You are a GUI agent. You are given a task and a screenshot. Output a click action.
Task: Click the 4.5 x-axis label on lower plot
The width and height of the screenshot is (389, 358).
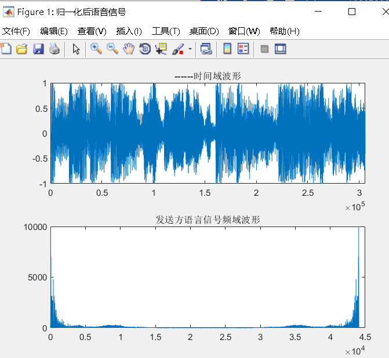coord(365,337)
